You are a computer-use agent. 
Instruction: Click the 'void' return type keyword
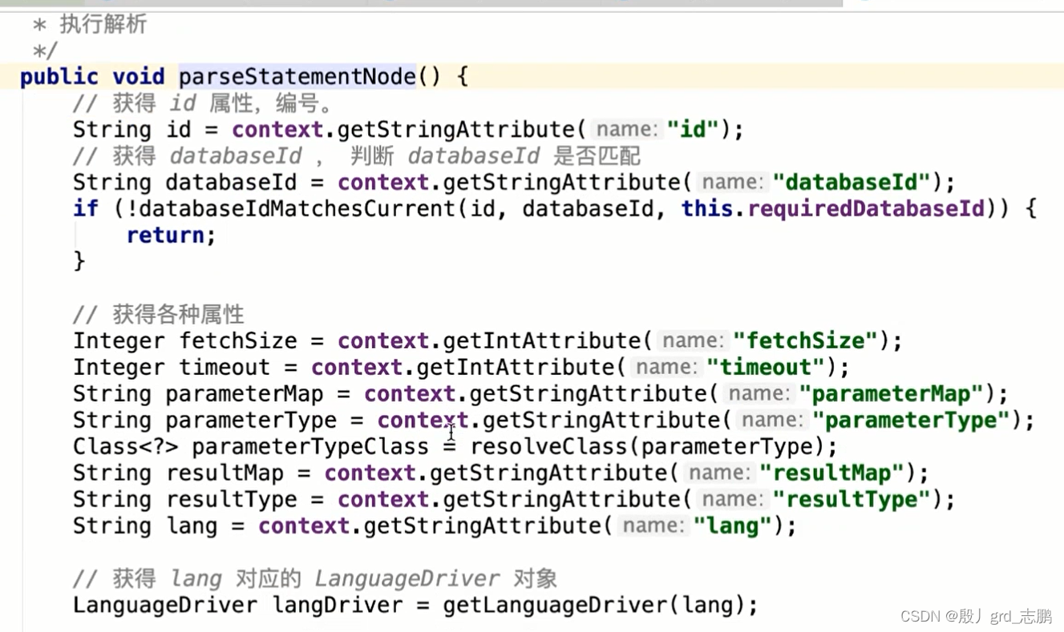click(138, 77)
